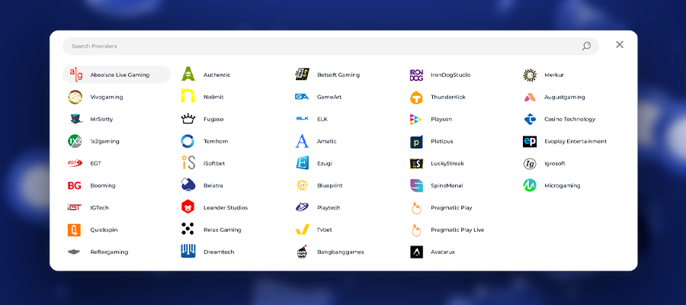Click the IGTech iGT logo

pos(75,207)
